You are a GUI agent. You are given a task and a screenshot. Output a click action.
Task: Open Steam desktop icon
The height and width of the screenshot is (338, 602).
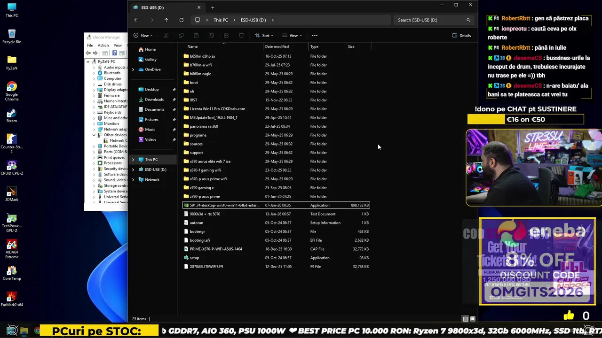tap(12, 115)
